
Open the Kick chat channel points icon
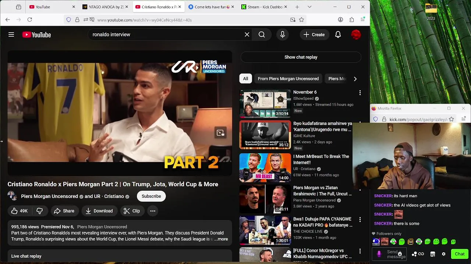[418, 254]
